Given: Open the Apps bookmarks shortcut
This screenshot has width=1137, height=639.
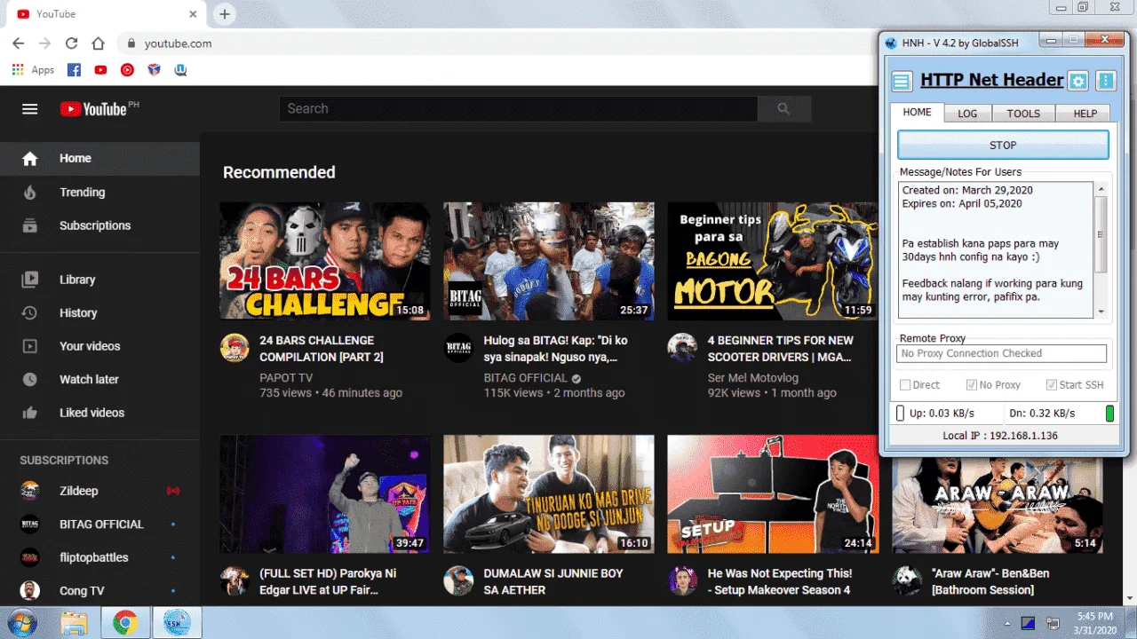Looking at the screenshot, I should [x=33, y=69].
